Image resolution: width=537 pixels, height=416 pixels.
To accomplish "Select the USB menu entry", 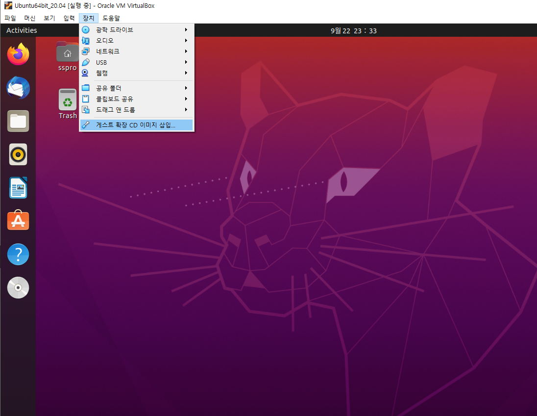I will click(x=136, y=62).
